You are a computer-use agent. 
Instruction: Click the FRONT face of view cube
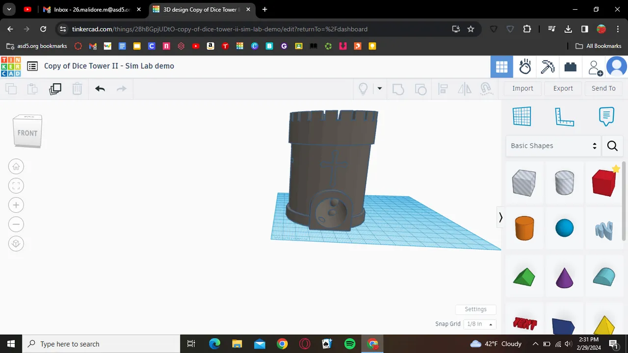(x=27, y=133)
